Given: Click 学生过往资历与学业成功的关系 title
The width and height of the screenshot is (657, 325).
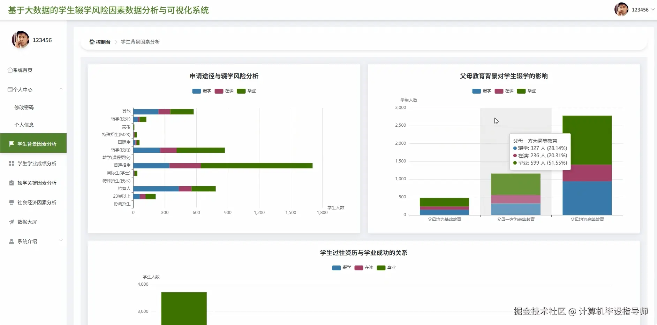Looking at the screenshot, I should 364,253.
